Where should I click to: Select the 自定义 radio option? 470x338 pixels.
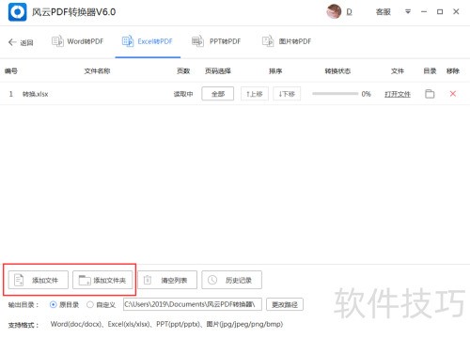[x=101, y=304]
